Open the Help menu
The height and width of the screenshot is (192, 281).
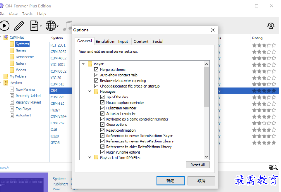pyautogui.click(x=41, y=14)
